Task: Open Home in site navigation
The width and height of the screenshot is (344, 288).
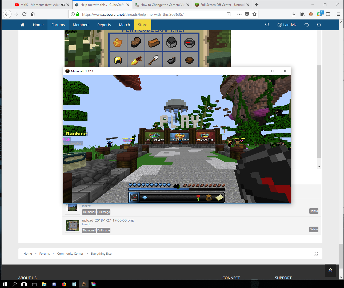Action: 38,25
